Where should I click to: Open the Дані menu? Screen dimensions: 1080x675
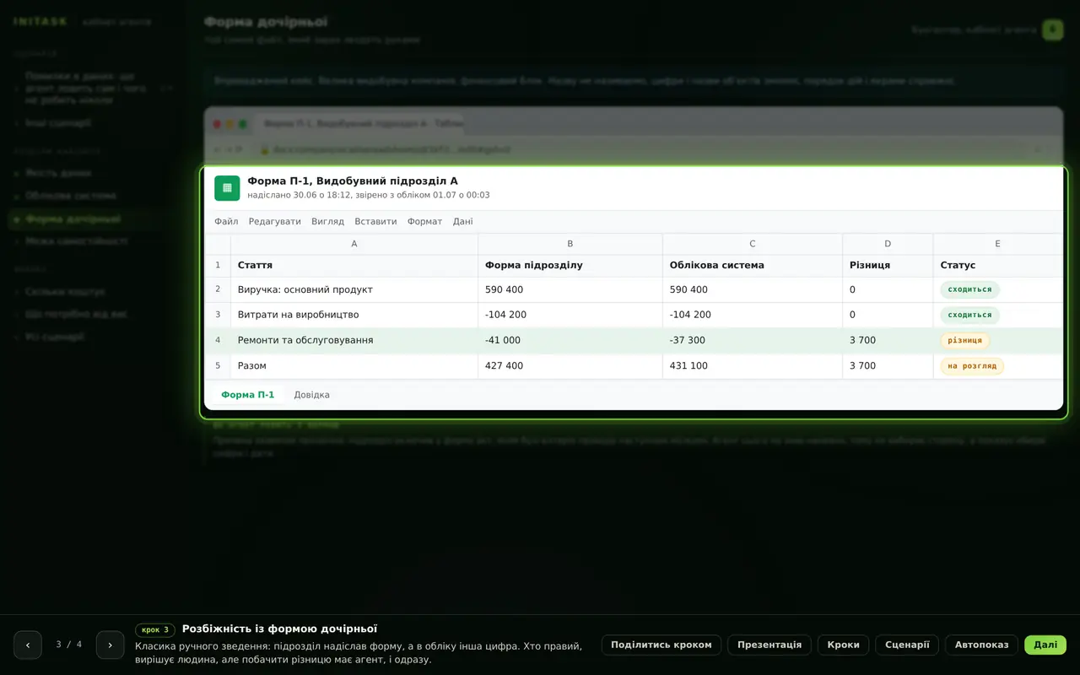[x=462, y=222]
